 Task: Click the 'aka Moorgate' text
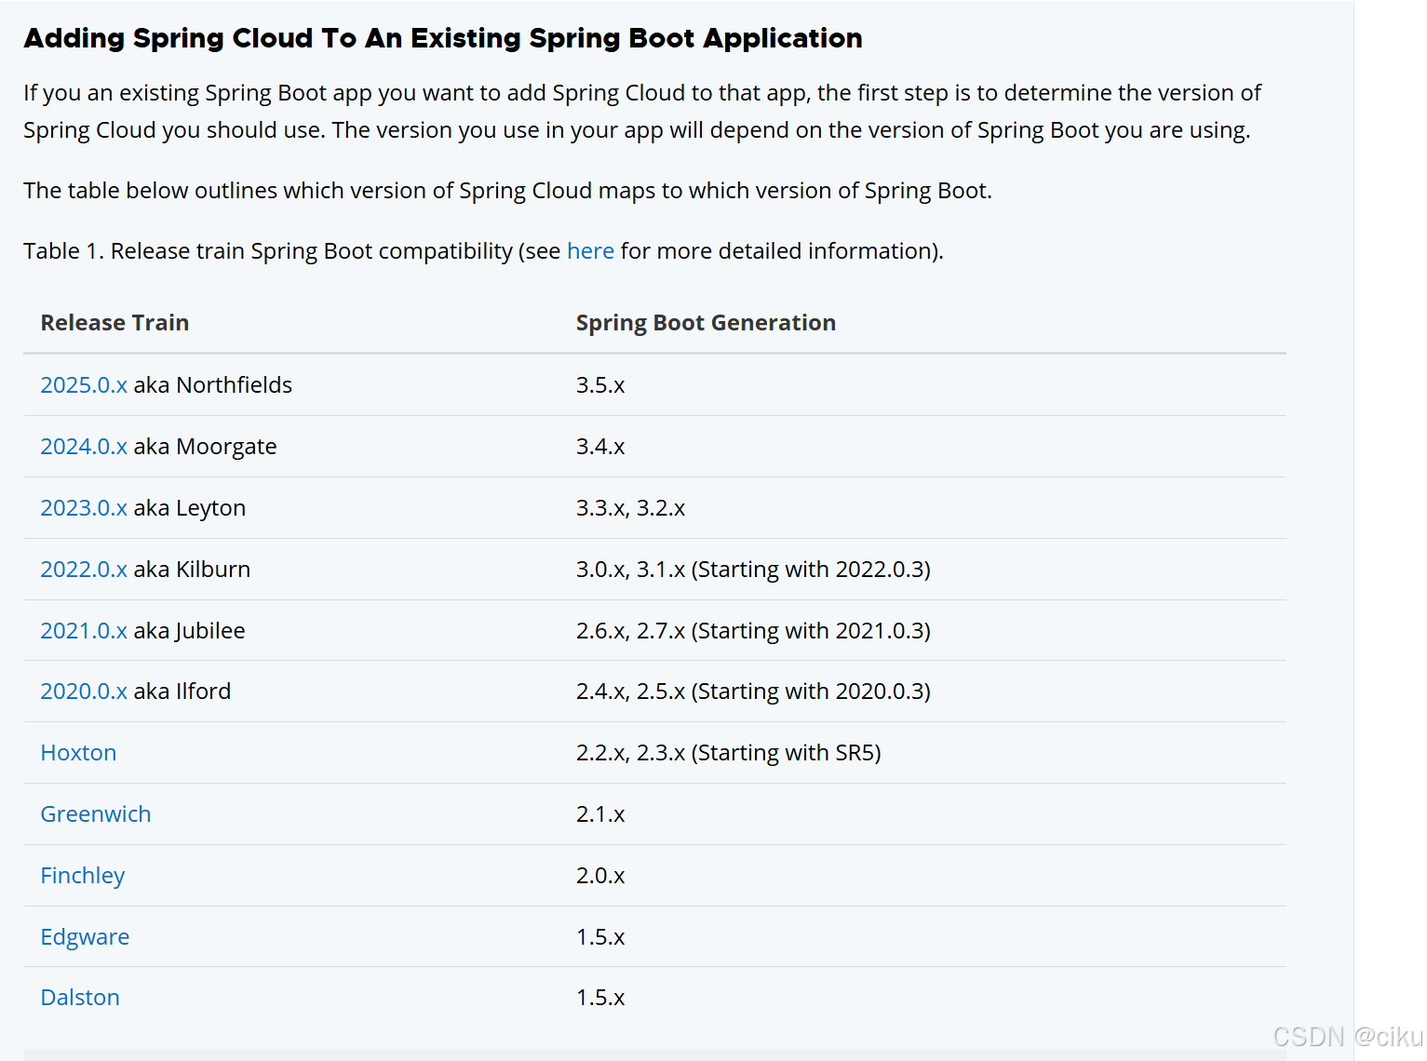coord(206,447)
